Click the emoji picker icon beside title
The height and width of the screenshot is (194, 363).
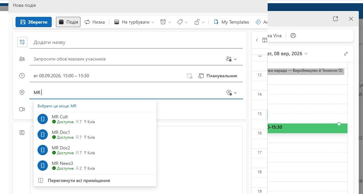[22, 42]
